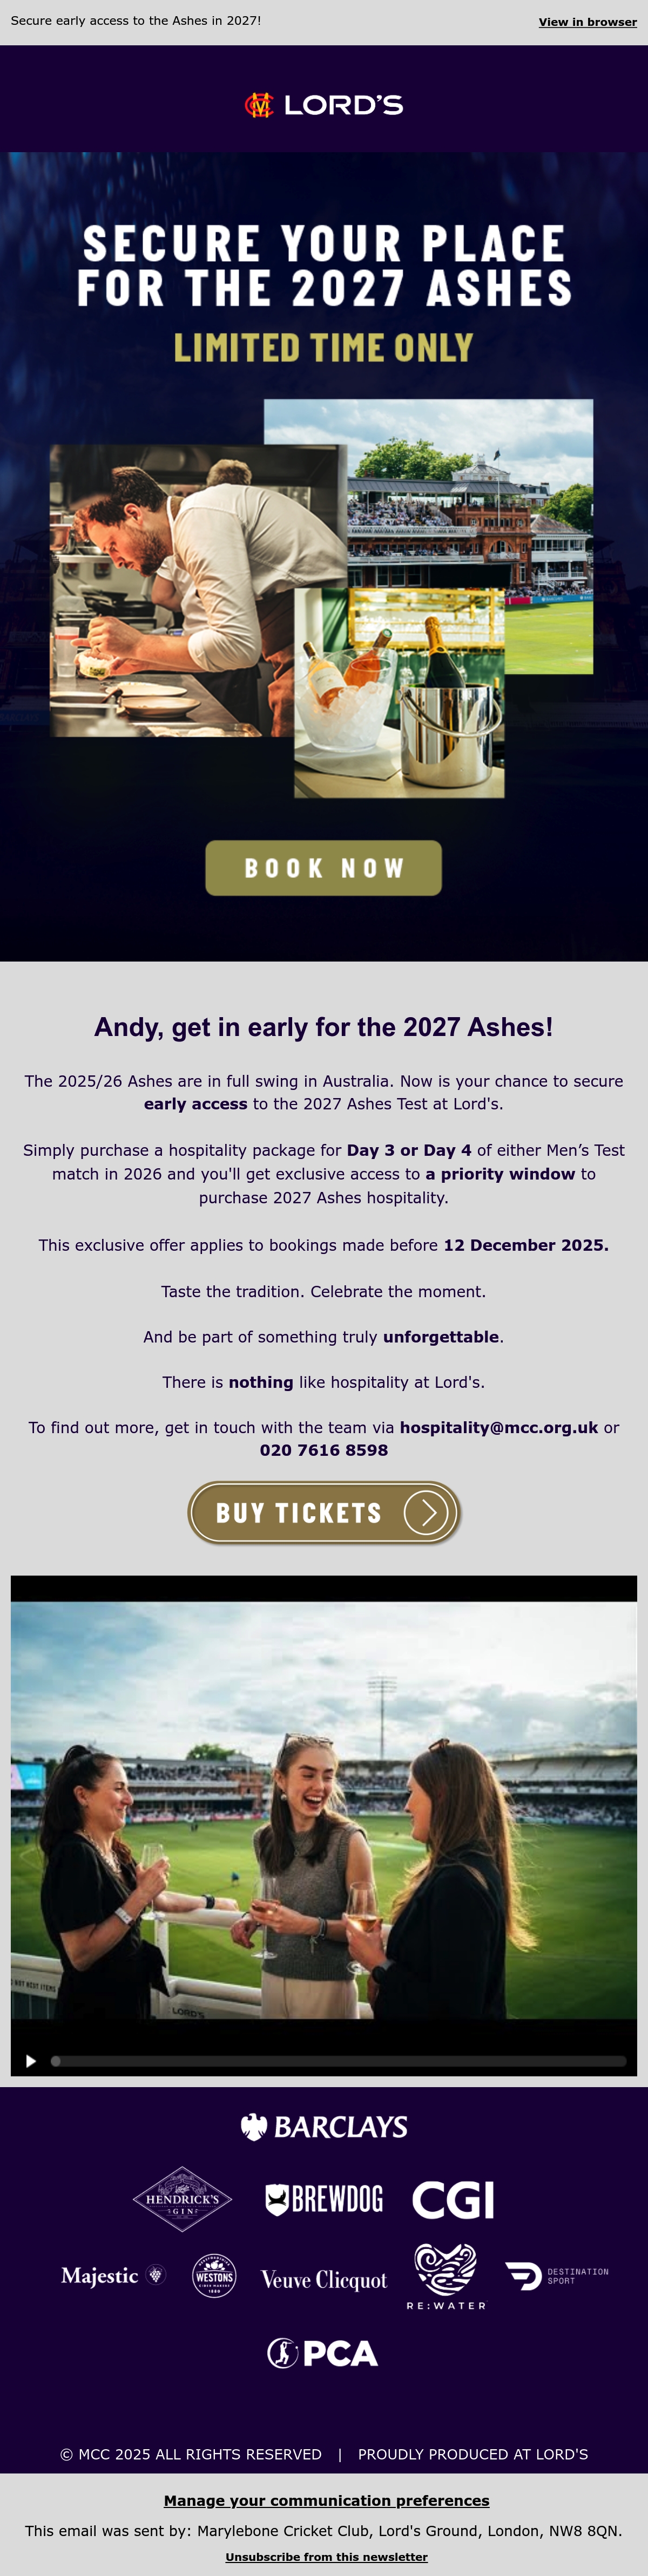Play the hospitality video
Viewport: 648px width, 2576px height.
coord(31,2061)
